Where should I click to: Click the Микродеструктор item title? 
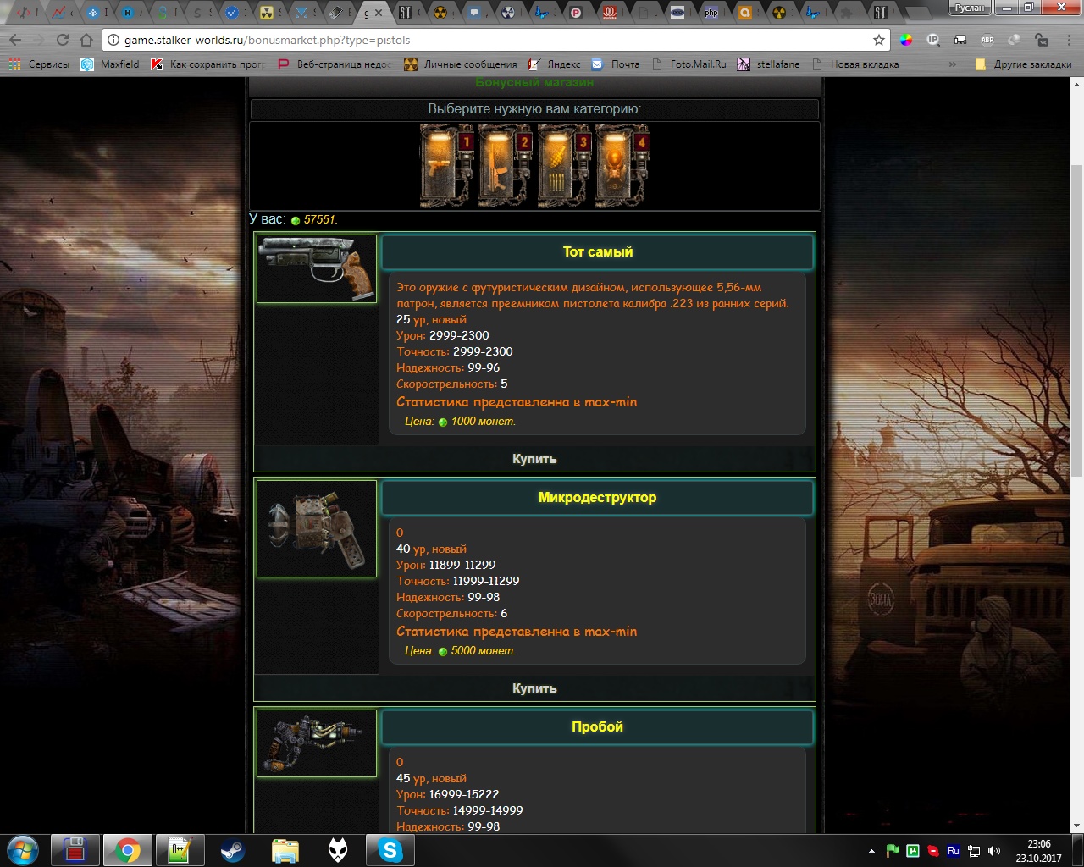597,497
